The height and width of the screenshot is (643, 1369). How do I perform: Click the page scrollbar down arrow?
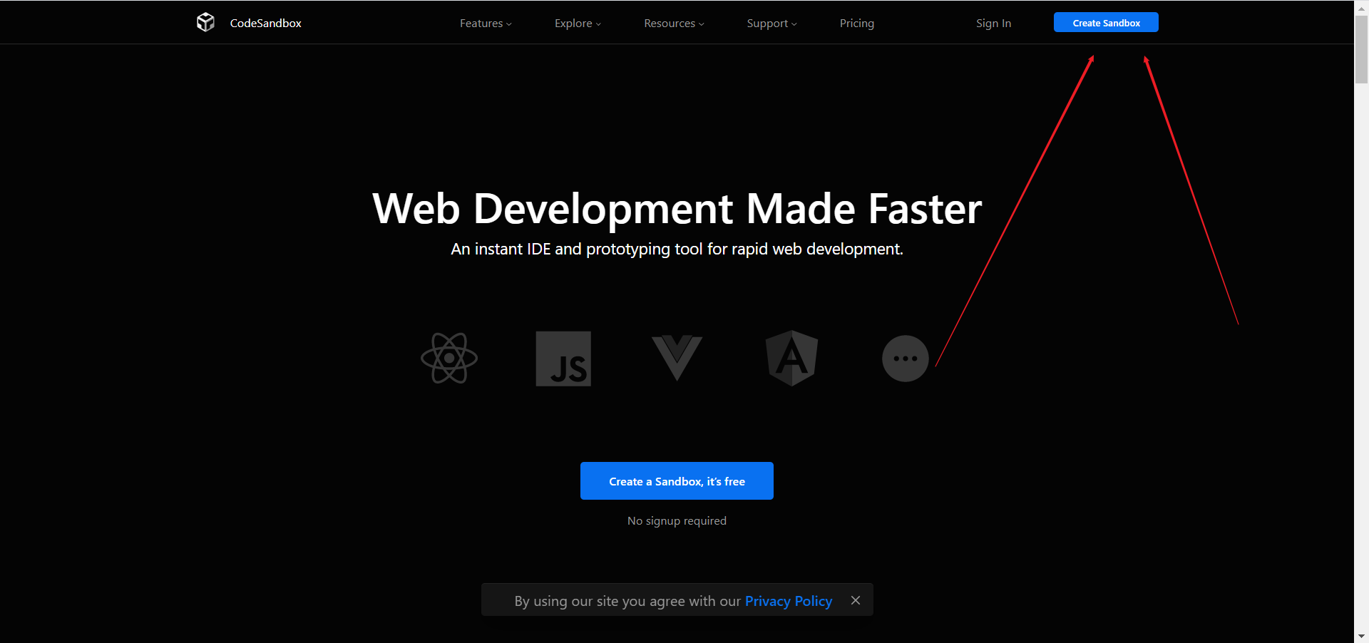[x=1361, y=636]
